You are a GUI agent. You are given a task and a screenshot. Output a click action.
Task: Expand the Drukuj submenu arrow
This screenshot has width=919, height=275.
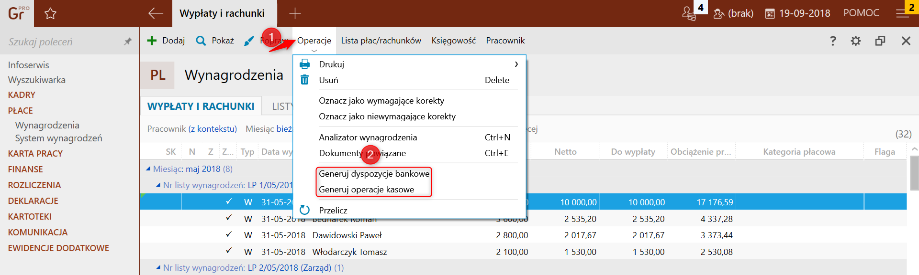(x=516, y=64)
